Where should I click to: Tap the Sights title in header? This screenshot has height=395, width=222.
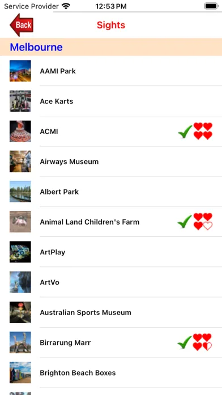pyautogui.click(x=111, y=25)
